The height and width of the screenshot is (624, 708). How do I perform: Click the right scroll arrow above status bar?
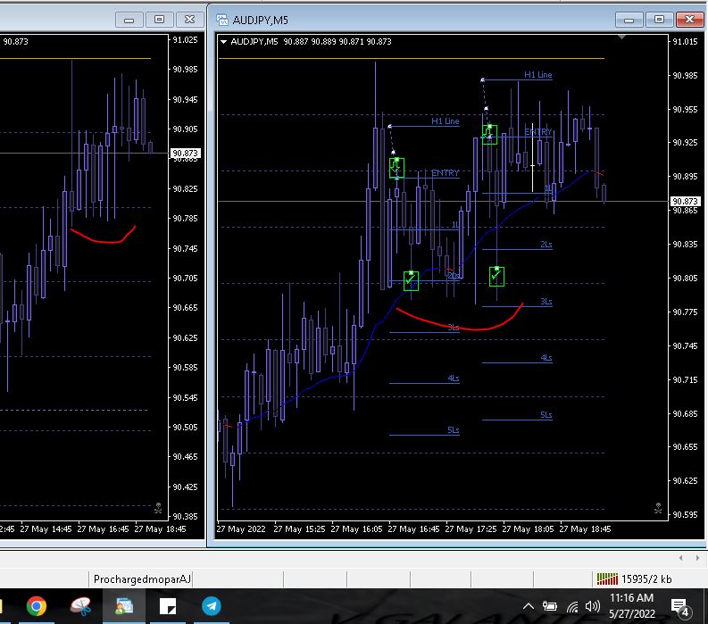697,558
